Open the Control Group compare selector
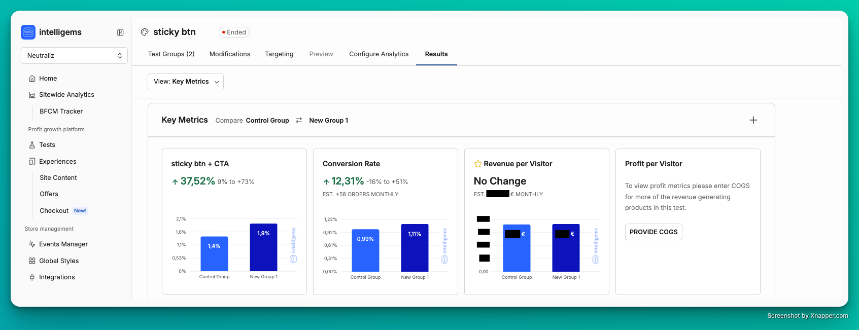This screenshot has width=859, height=330. coord(267,121)
